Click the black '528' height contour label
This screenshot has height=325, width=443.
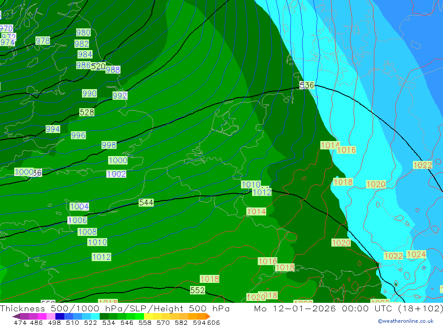(x=87, y=112)
